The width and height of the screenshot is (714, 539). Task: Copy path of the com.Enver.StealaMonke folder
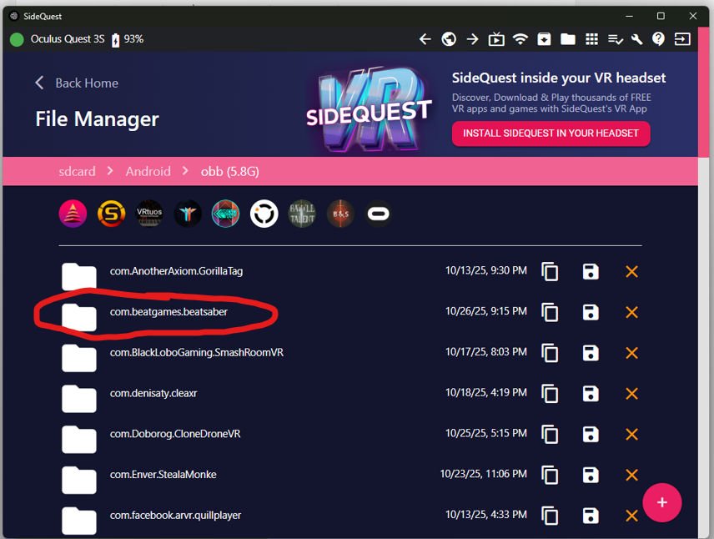[550, 476]
